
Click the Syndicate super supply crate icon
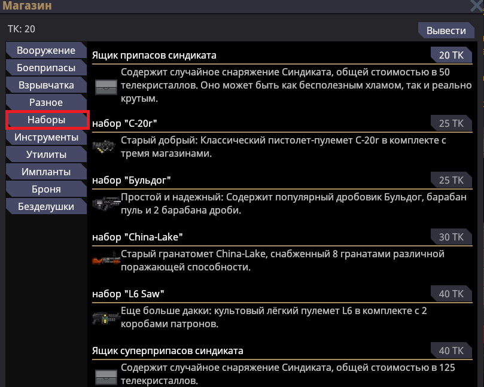coord(106,376)
